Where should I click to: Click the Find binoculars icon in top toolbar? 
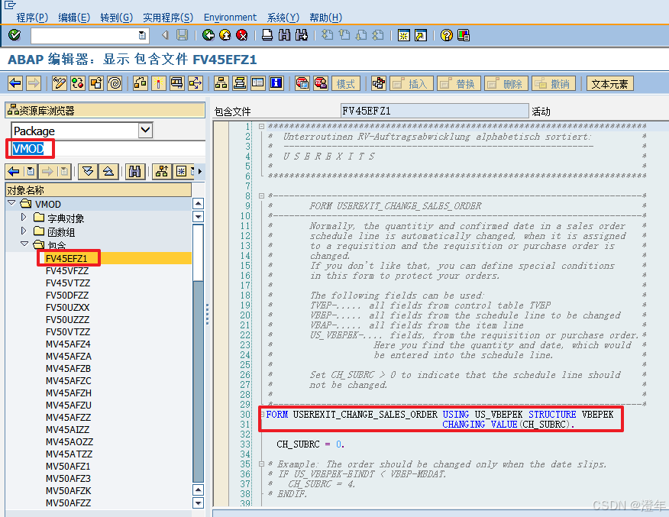284,34
